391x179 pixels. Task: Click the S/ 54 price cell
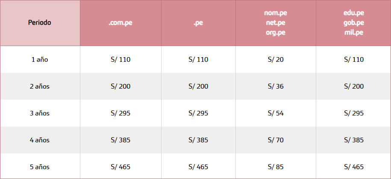coord(276,113)
